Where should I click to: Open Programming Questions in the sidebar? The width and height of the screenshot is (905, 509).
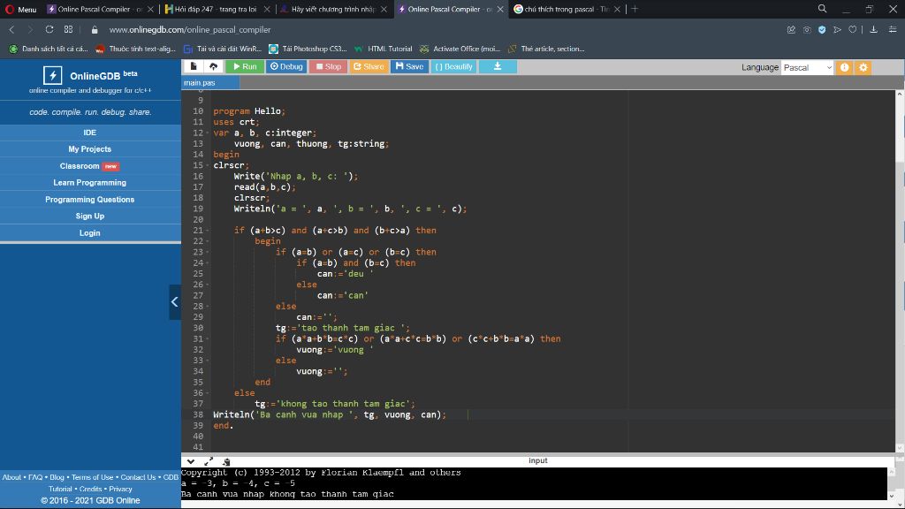(90, 199)
